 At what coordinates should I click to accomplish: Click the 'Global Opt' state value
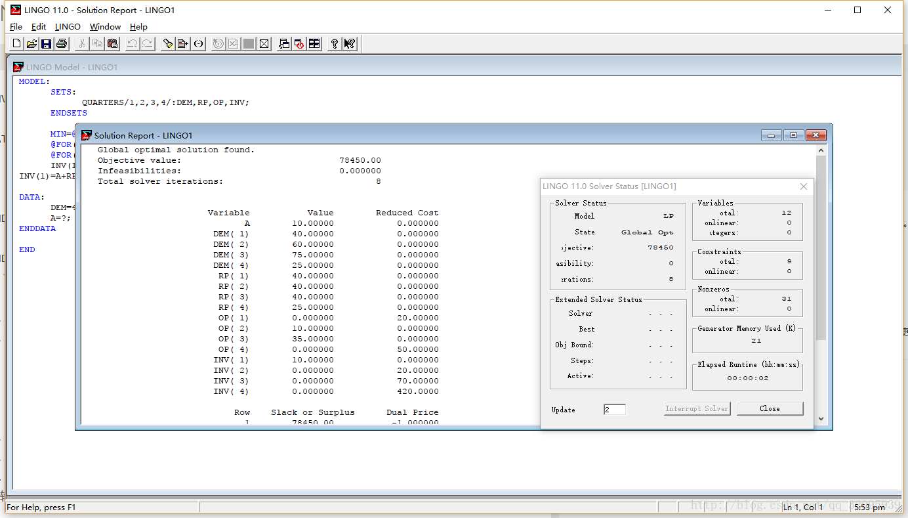[x=648, y=232]
